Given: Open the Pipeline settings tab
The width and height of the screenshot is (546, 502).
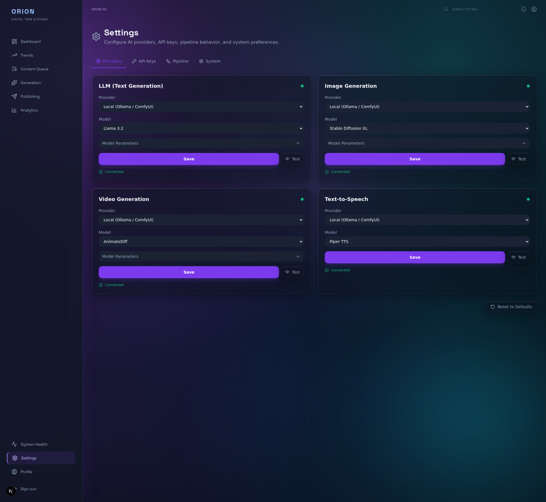Looking at the screenshot, I should (177, 61).
